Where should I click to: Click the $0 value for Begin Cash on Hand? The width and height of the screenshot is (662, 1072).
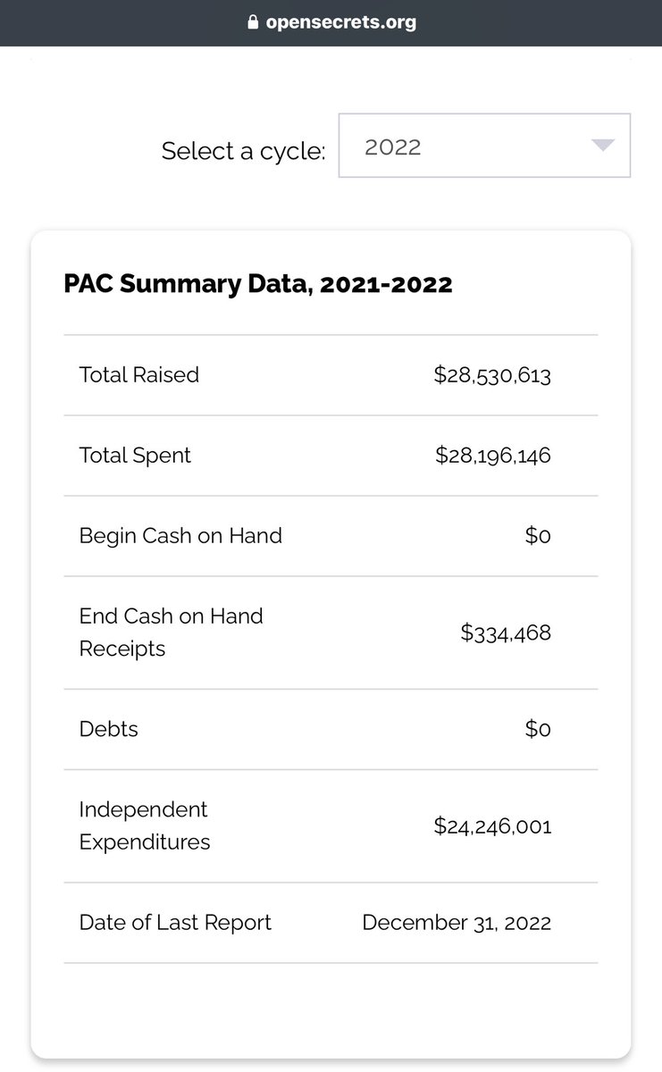click(538, 536)
